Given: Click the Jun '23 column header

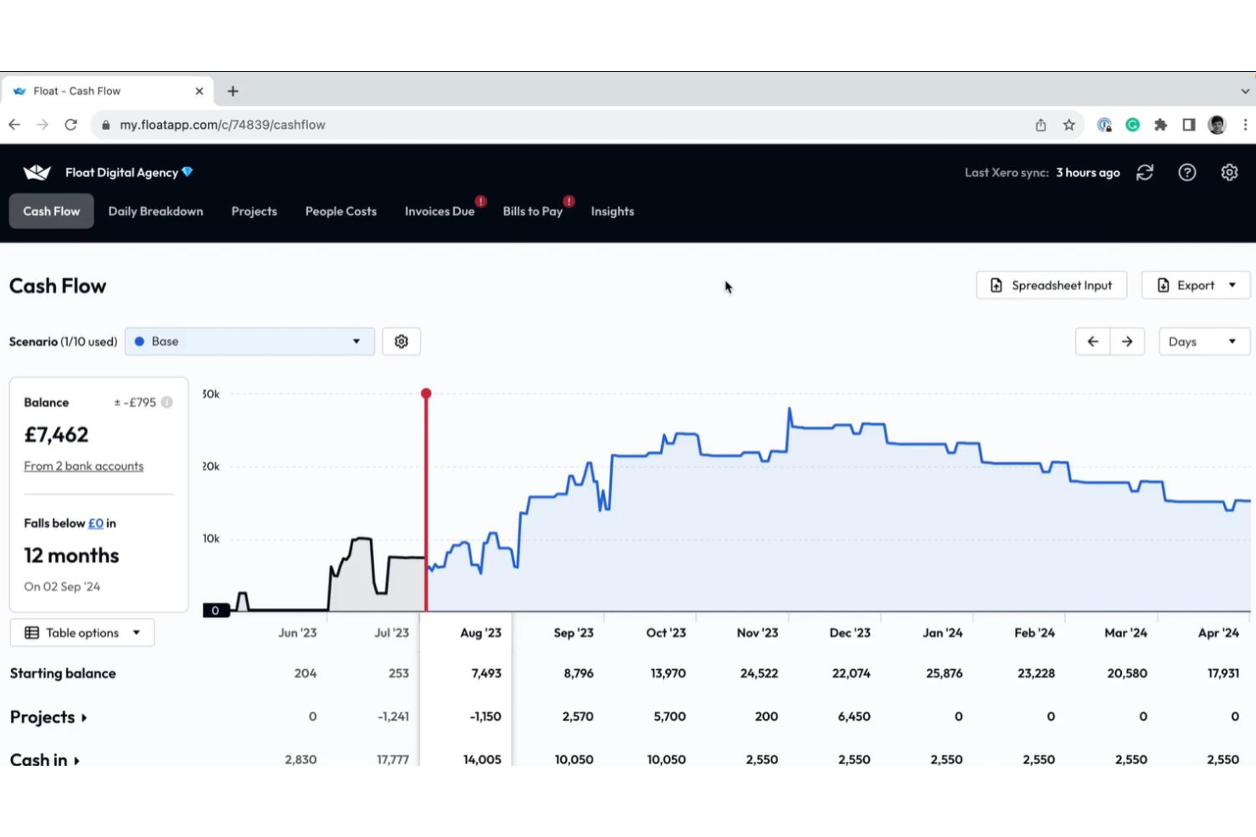Looking at the screenshot, I should [297, 633].
